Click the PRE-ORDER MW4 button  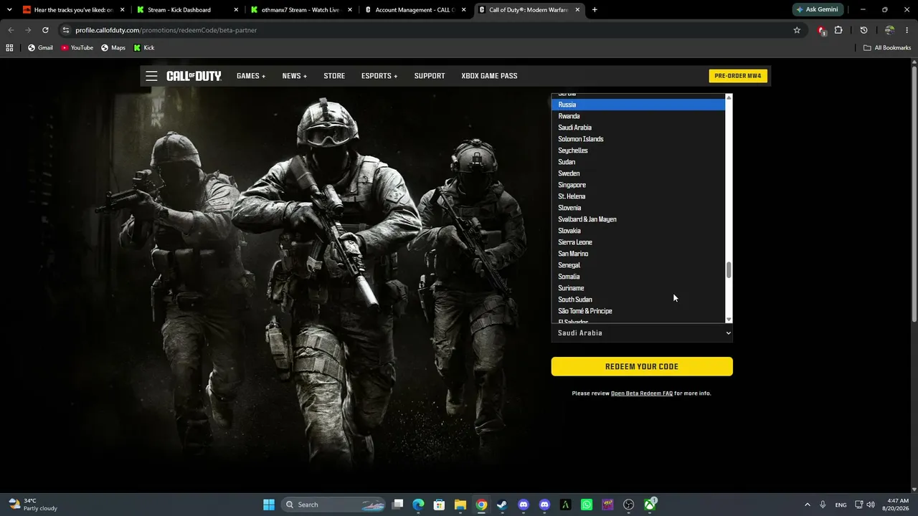738,76
